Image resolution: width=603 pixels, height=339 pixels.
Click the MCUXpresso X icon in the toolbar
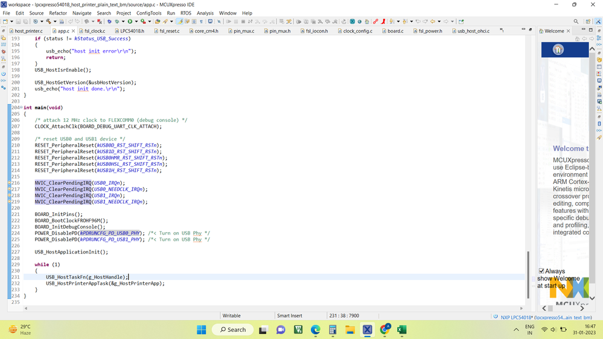pos(353,22)
